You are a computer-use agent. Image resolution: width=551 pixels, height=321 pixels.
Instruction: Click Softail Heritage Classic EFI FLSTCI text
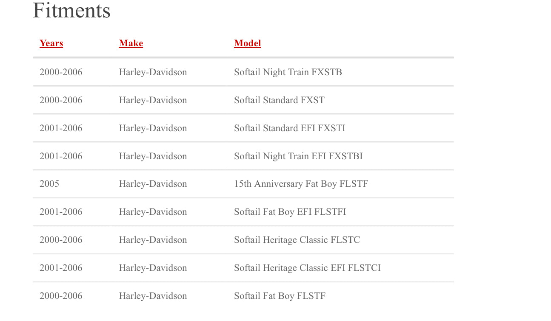click(307, 268)
